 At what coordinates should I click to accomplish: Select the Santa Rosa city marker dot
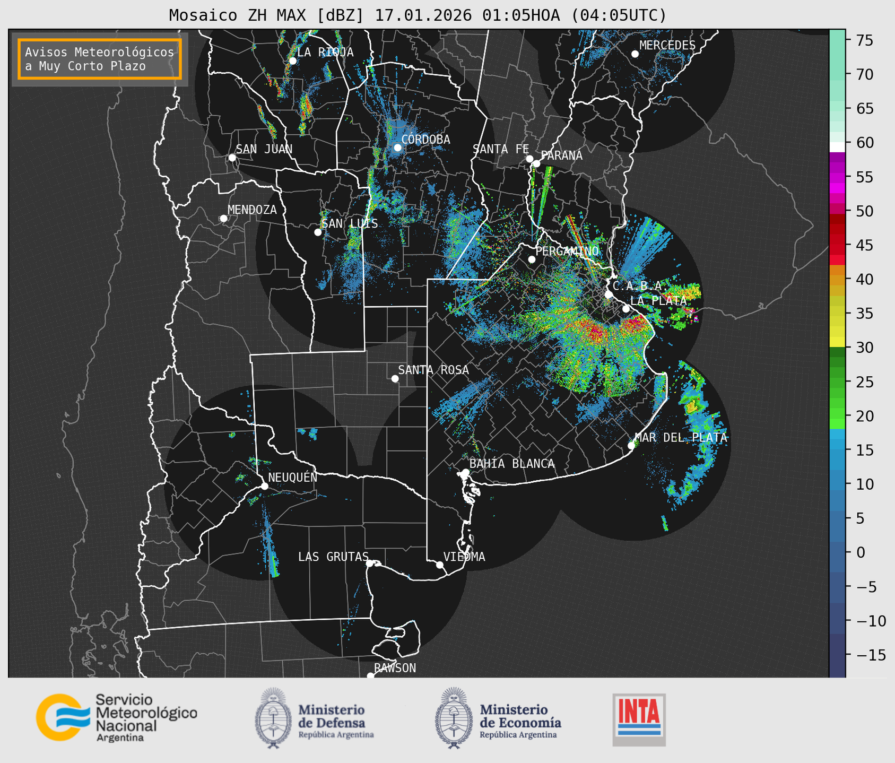(x=395, y=378)
